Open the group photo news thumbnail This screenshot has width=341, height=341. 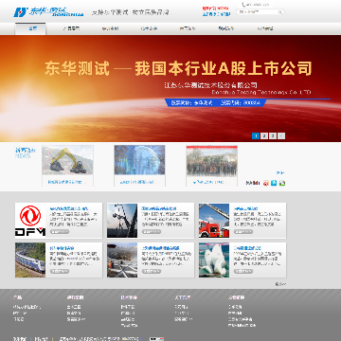(211, 161)
